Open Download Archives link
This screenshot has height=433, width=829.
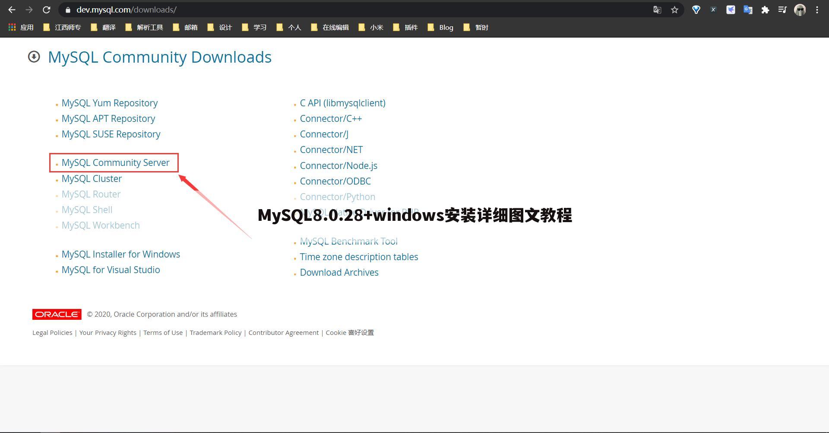[x=339, y=272]
